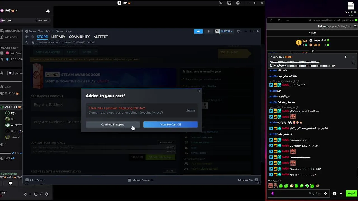358x201 pixels.
Task: Open ALFTTET profile tab in Steam
Action: coord(101,37)
